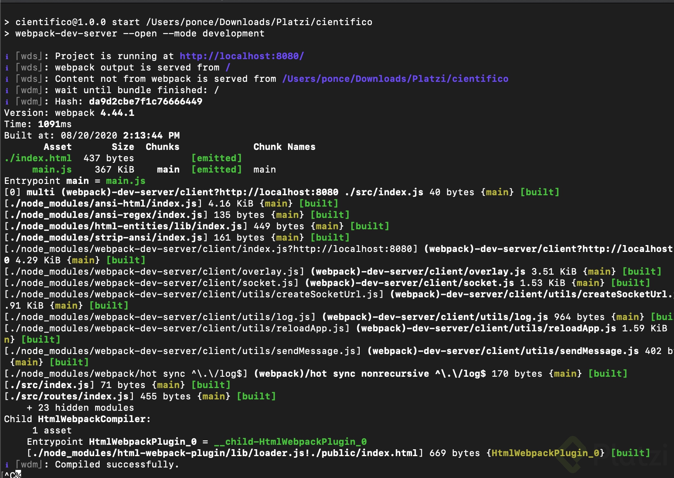Viewport: 674px width, 478px height.
Task: Expand the 23 hidden modules entry
Action: coord(81,408)
